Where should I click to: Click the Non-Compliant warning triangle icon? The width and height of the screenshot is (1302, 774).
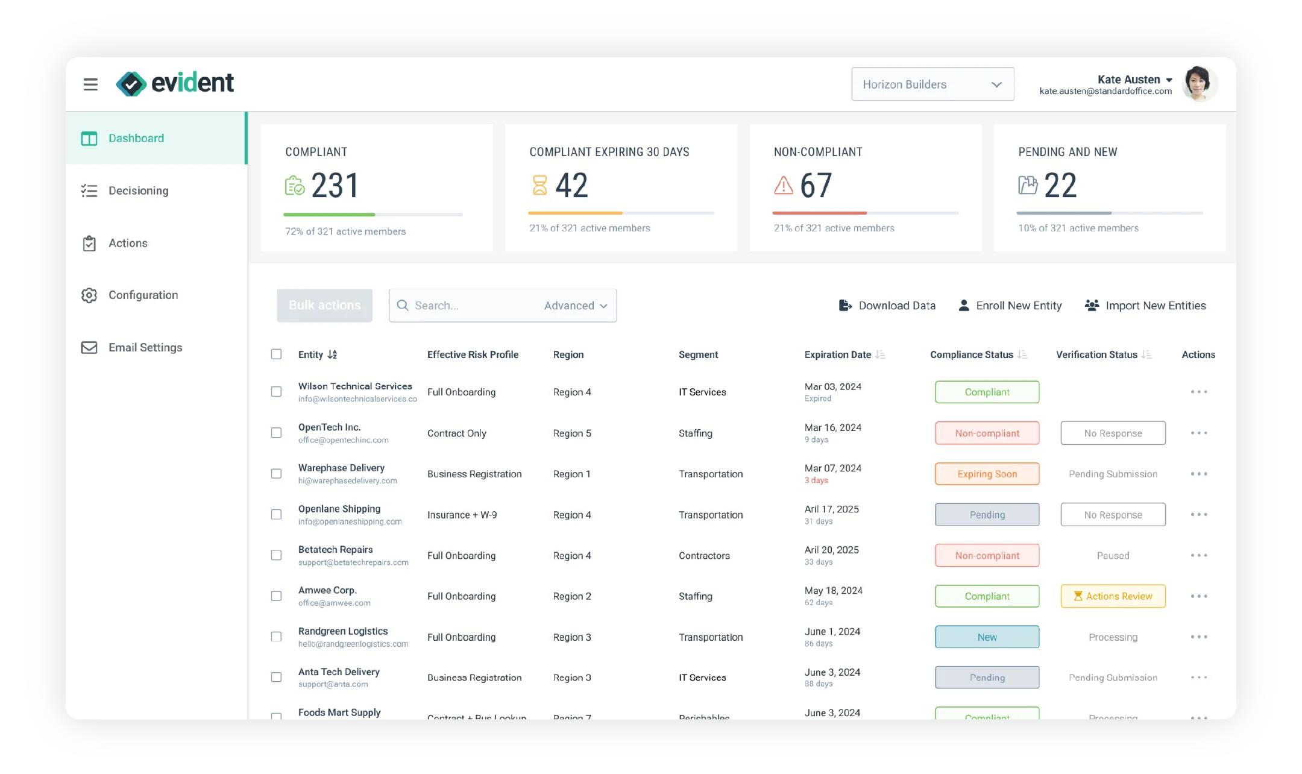783,185
